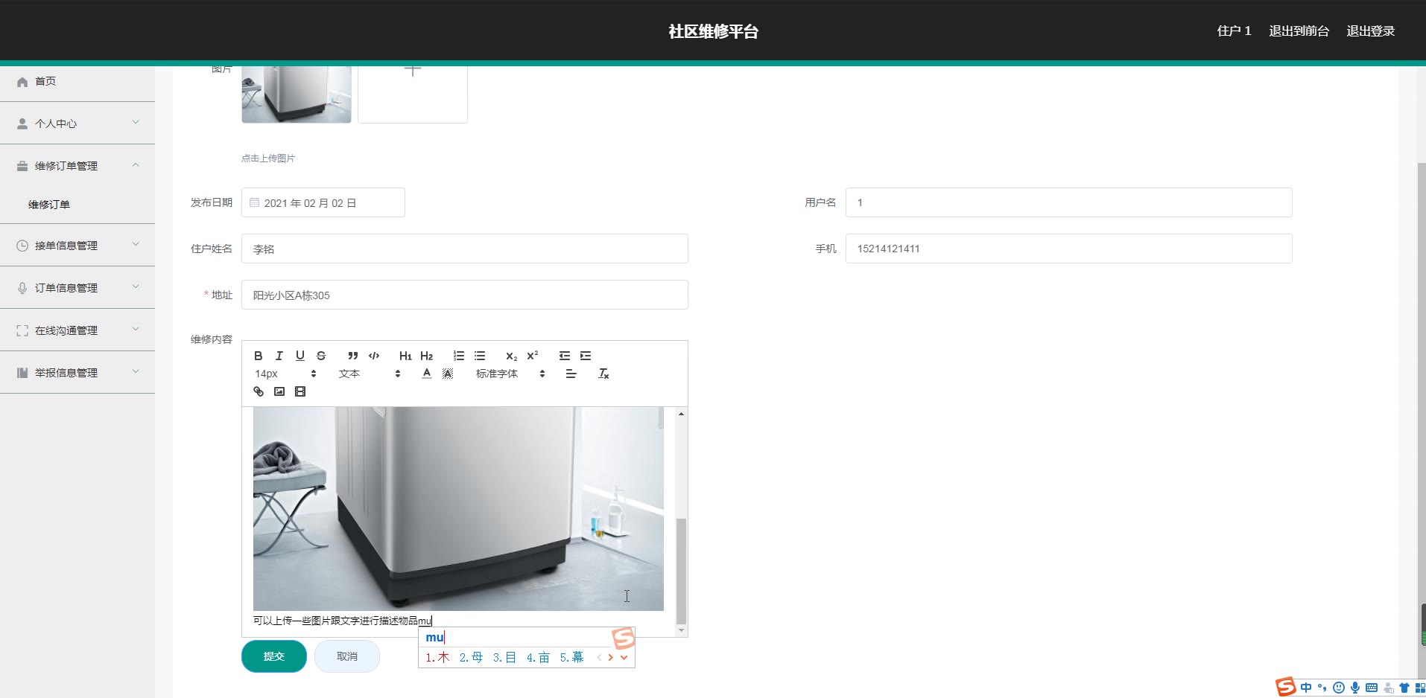Open the 维修订单 submenu item
This screenshot has width=1426, height=698.
(77, 205)
